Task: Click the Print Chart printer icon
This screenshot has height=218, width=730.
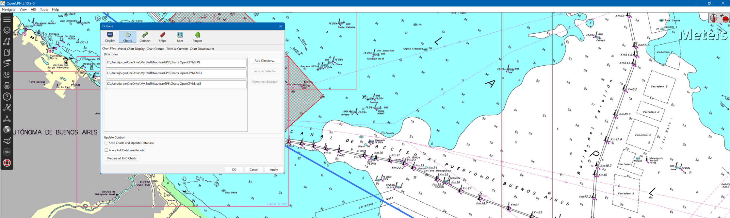Action: pos(7,86)
